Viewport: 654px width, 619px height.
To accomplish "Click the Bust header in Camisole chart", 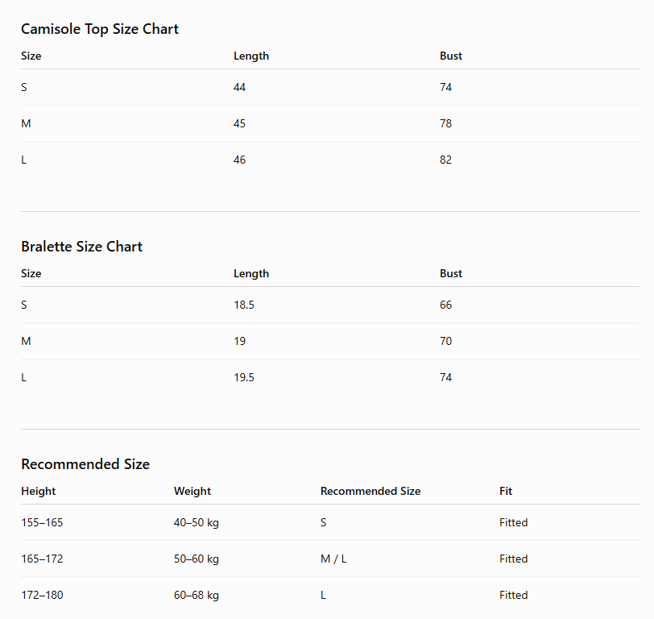I will 451,56.
